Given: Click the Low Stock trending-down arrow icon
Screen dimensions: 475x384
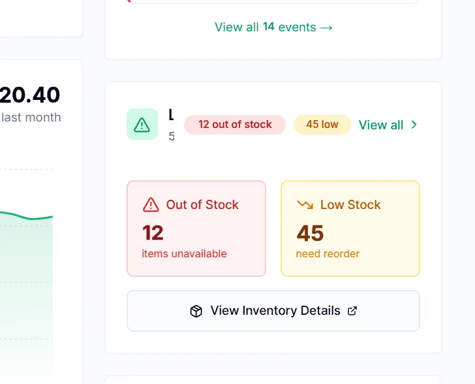Looking at the screenshot, I should click(305, 205).
